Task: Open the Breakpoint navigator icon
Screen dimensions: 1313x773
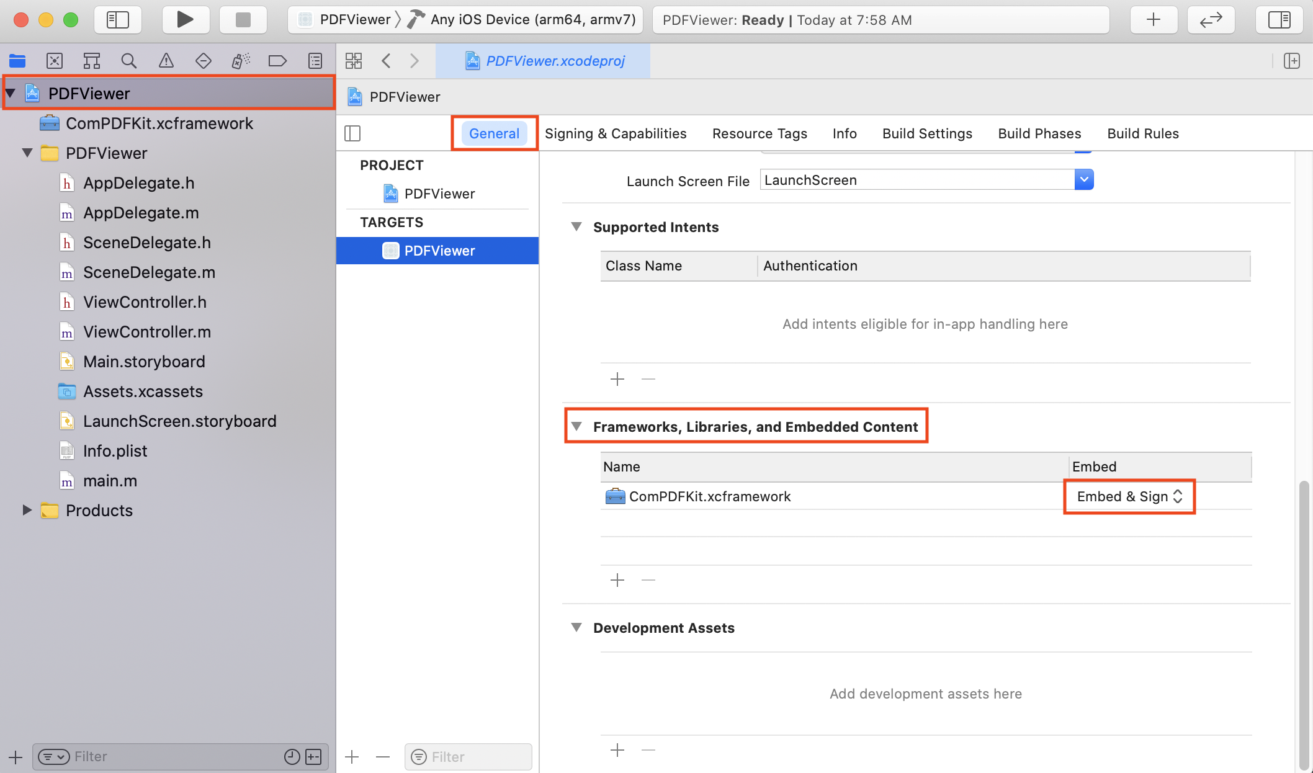Action: coord(277,61)
